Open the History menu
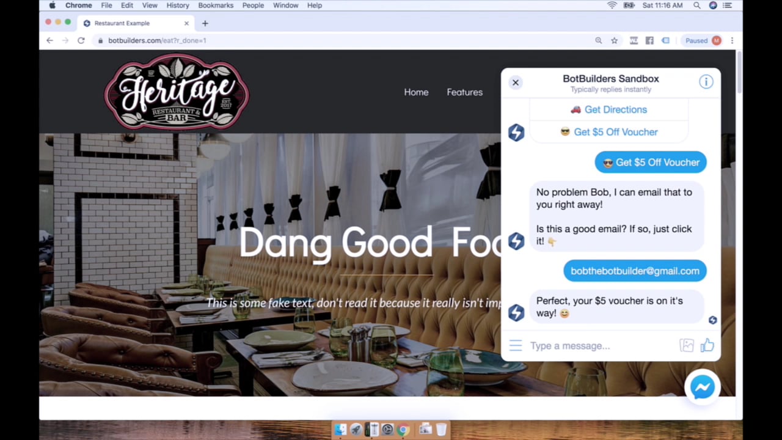 [178, 5]
